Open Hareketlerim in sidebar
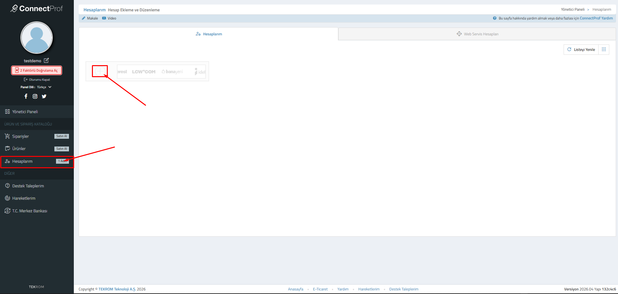This screenshot has width=618, height=294. point(37,198)
